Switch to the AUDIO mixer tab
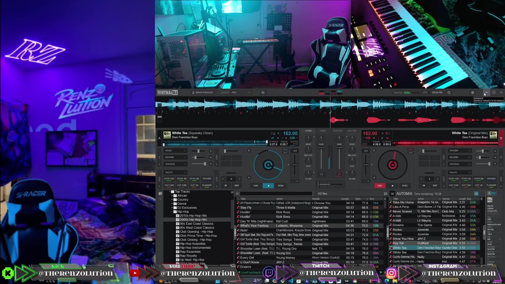The image size is (505, 284). (x=309, y=131)
